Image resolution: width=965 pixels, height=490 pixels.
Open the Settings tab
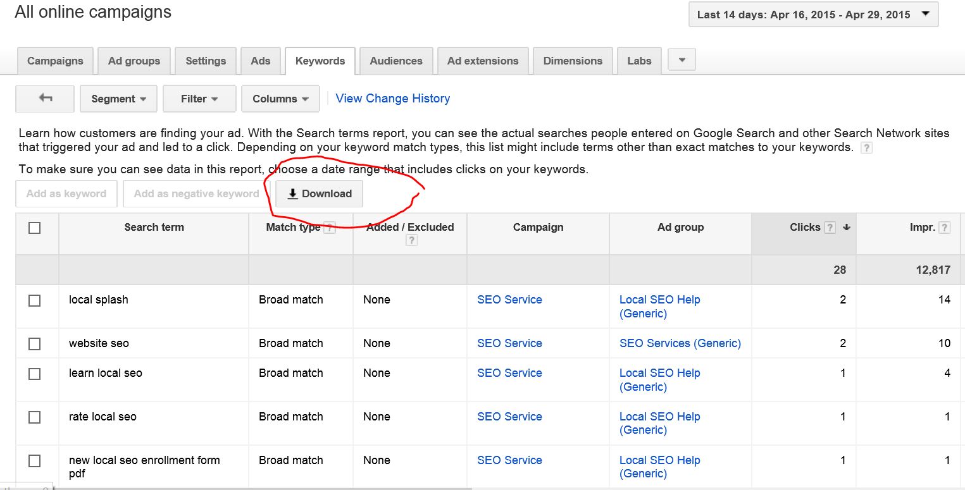(x=206, y=61)
